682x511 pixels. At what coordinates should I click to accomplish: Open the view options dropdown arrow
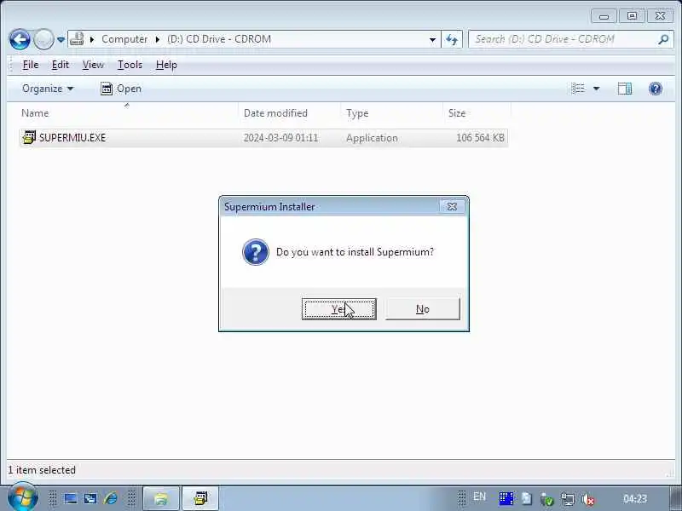click(x=596, y=89)
